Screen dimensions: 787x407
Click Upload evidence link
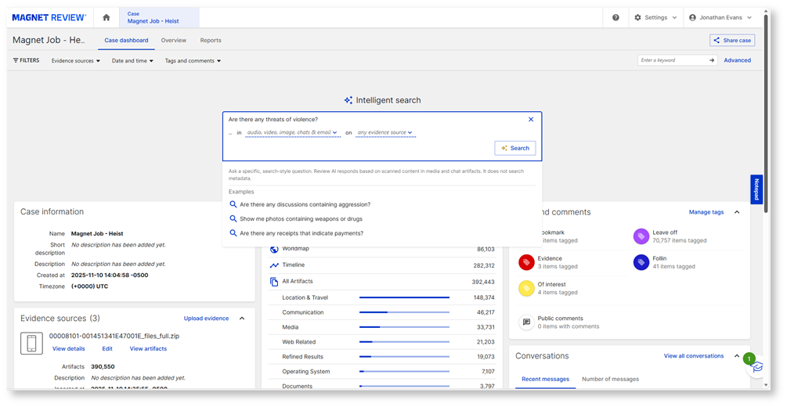tap(206, 319)
